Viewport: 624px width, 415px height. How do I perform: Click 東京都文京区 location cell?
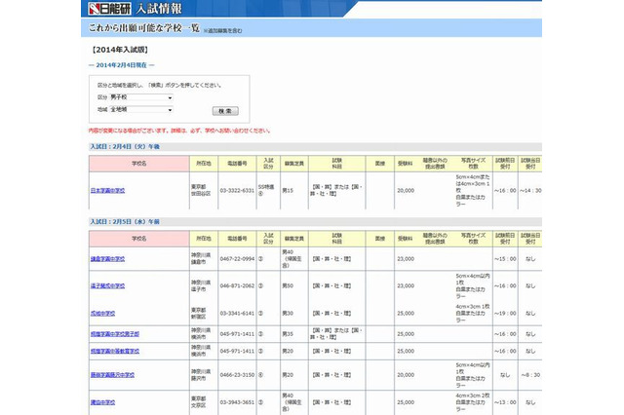[x=198, y=402]
